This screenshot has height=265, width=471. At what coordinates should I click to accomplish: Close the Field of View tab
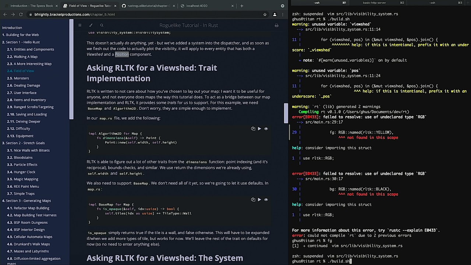(x=115, y=6)
